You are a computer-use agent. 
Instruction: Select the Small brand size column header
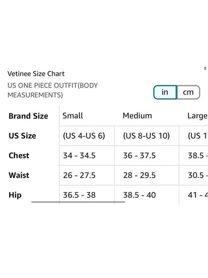point(73,116)
